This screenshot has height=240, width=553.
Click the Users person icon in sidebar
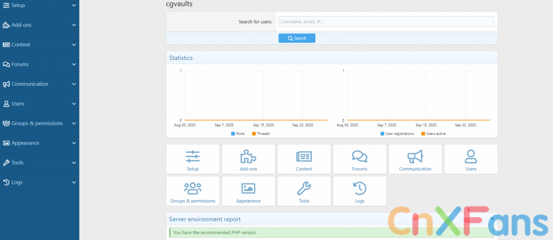[6, 104]
